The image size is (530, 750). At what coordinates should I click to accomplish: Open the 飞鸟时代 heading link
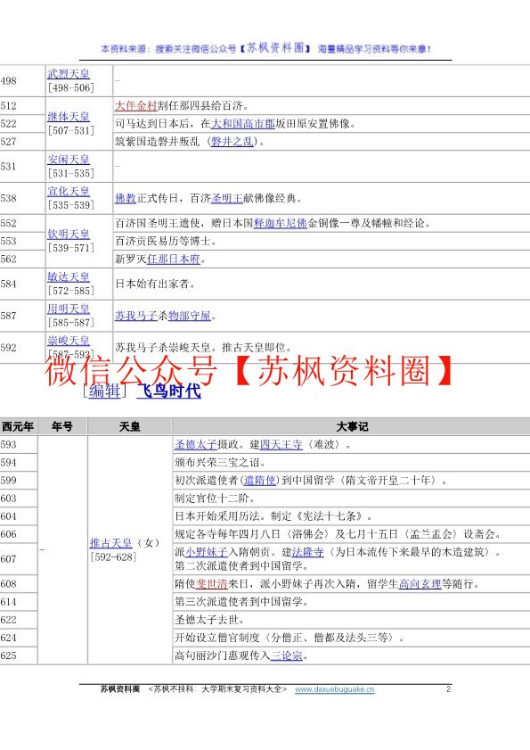pyautogui.click(x=168, y=391)
